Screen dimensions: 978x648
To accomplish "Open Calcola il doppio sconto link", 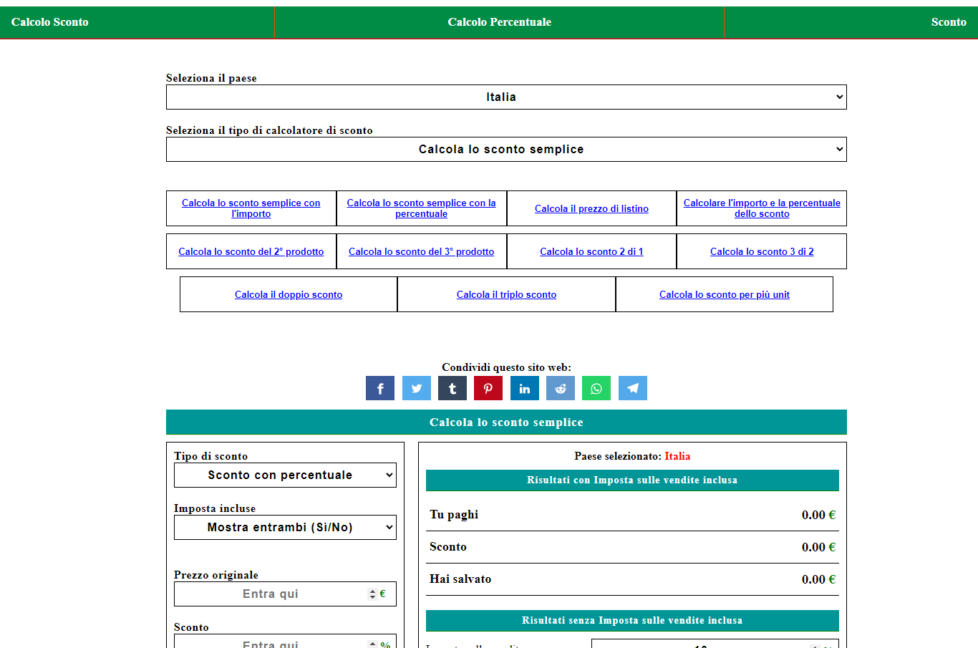I will pos(289,295).
